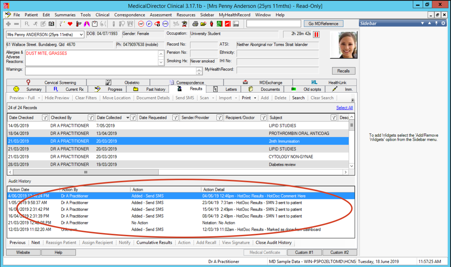Click the Rx prescription toolbar icon
The image size is (451, 267).
tap(27, 24)
